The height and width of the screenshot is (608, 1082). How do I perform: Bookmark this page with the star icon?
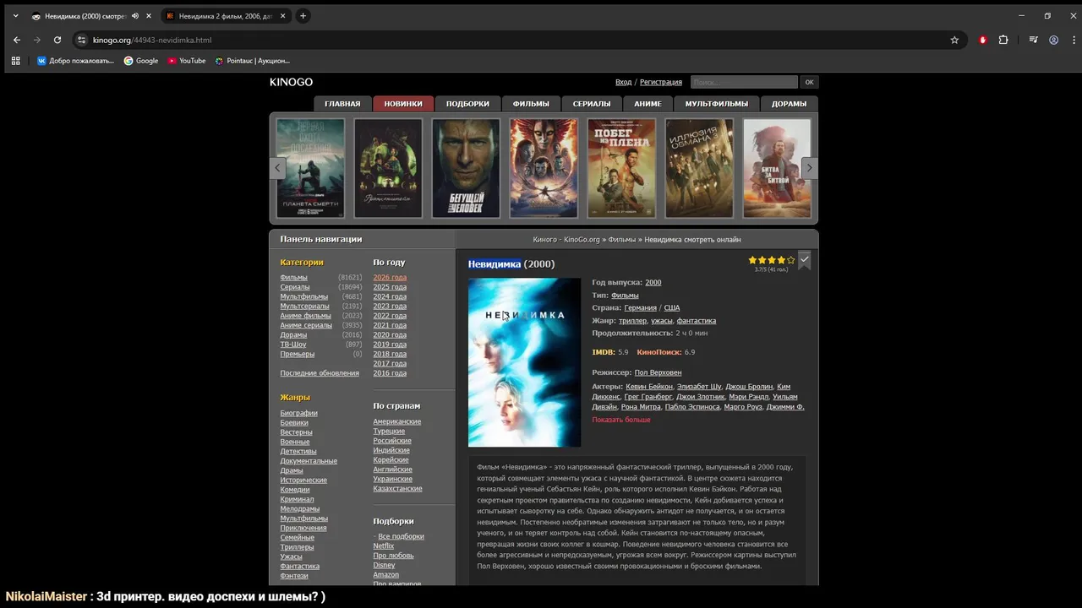954,40
